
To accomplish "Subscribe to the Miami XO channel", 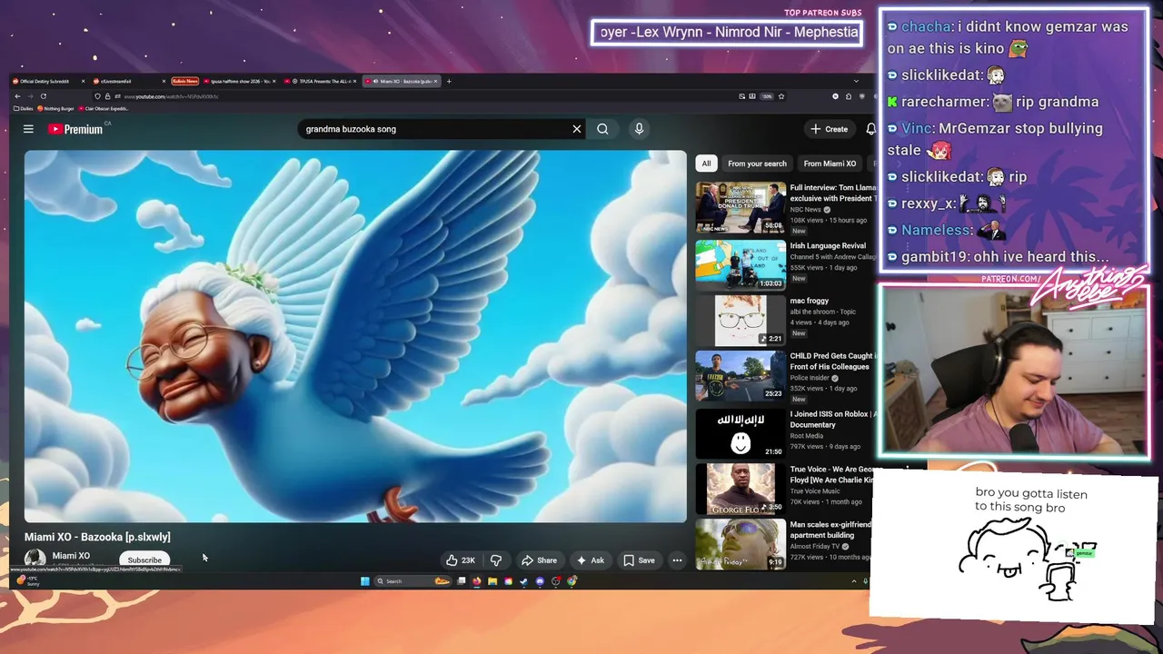I will [144, 560].
